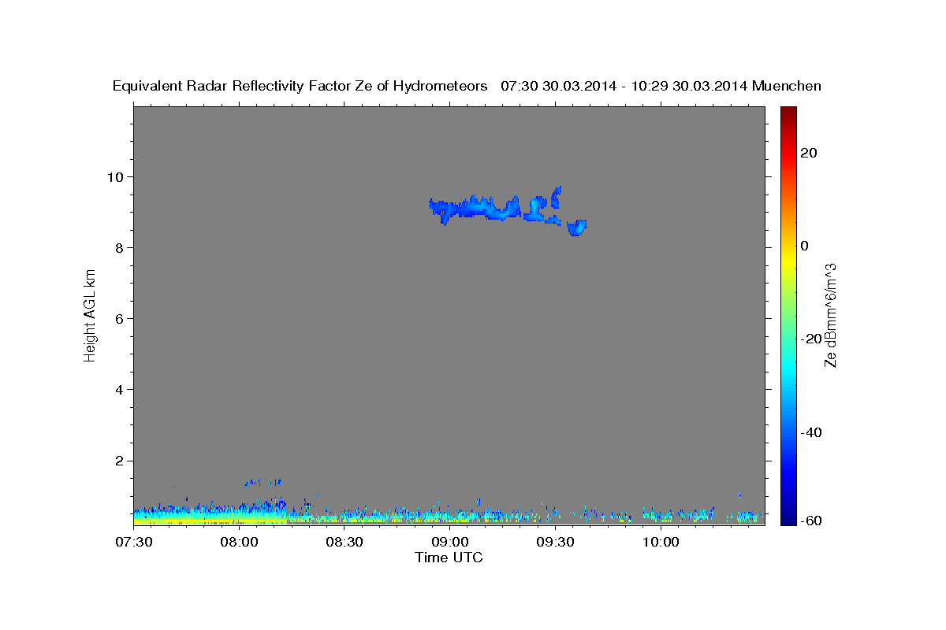Click the '09:30' time tick label
This screenshot has height=630, width=946.
pos(555,543)
